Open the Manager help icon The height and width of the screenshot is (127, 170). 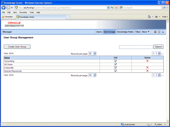pyautogui.click(x=159, y=32)
